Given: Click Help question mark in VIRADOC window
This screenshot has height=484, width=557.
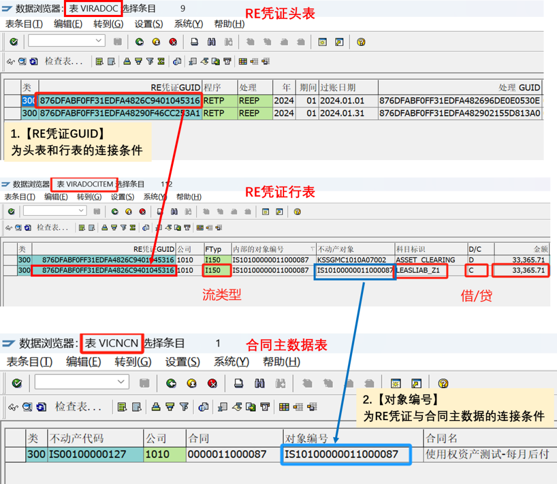Looking at the screenshot, I should coord(361,42).
